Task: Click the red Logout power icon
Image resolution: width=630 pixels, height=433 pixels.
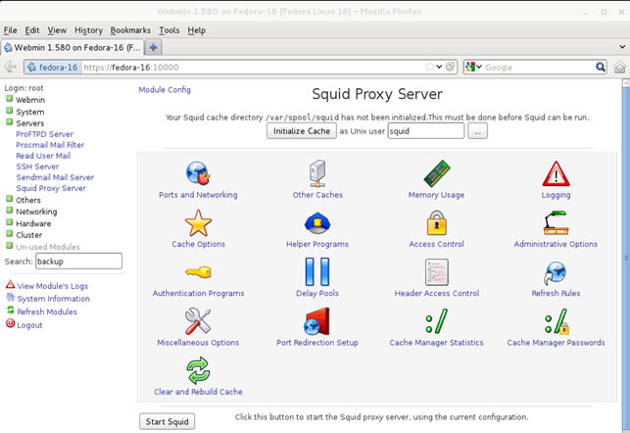Action: pyautogui.click(x=10, y=323)
